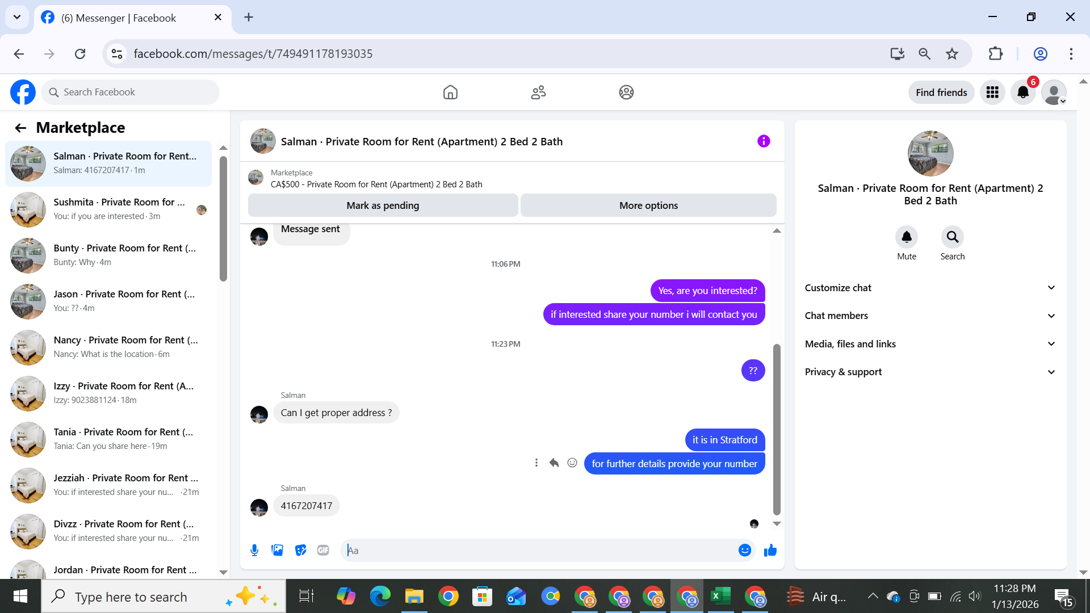Open the sticker picker icon
Screen dimensions: 1090x613
[300, 550]
